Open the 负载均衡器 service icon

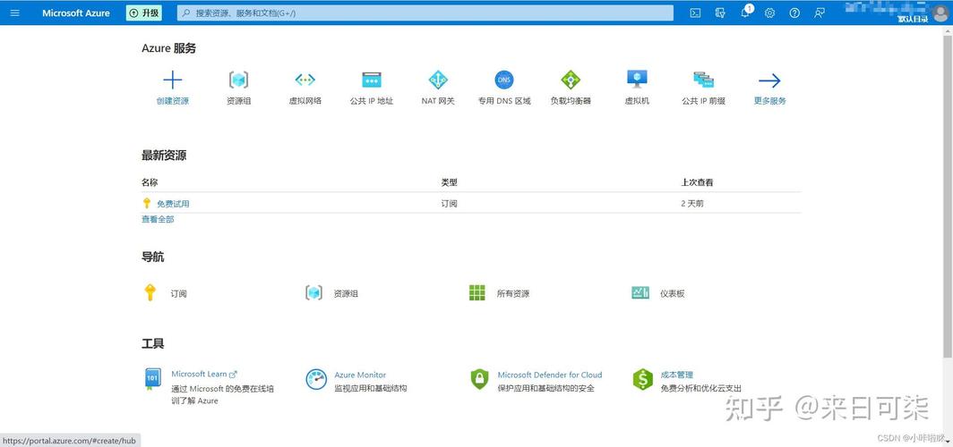tap(571, 80)
